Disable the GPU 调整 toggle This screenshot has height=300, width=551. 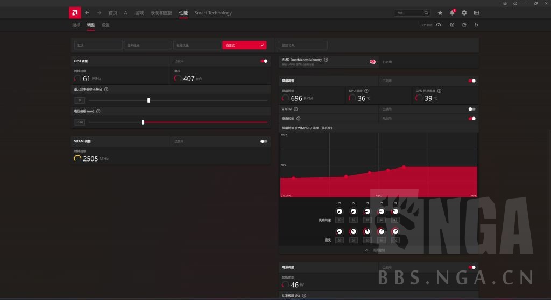[x=264, y=61]
